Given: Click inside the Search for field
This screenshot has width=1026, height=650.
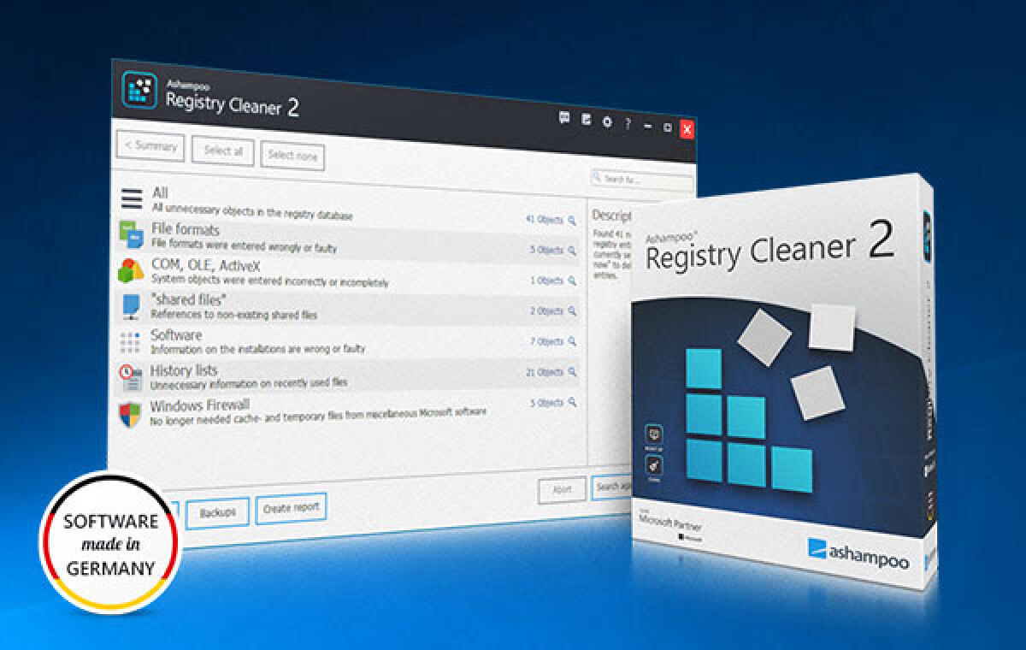Looking at the screenshot, I should click(637, 176).
